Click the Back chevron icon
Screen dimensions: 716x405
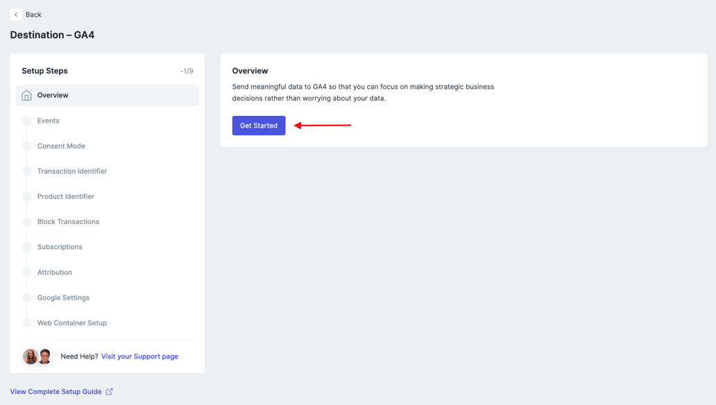point(16,15)
